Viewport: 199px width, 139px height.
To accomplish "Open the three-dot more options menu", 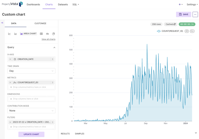I will pyautogui.click(x=195, y=14).
